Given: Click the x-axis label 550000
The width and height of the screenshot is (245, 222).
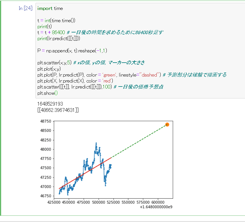Looking at the screenshot, I should [128, 202].
